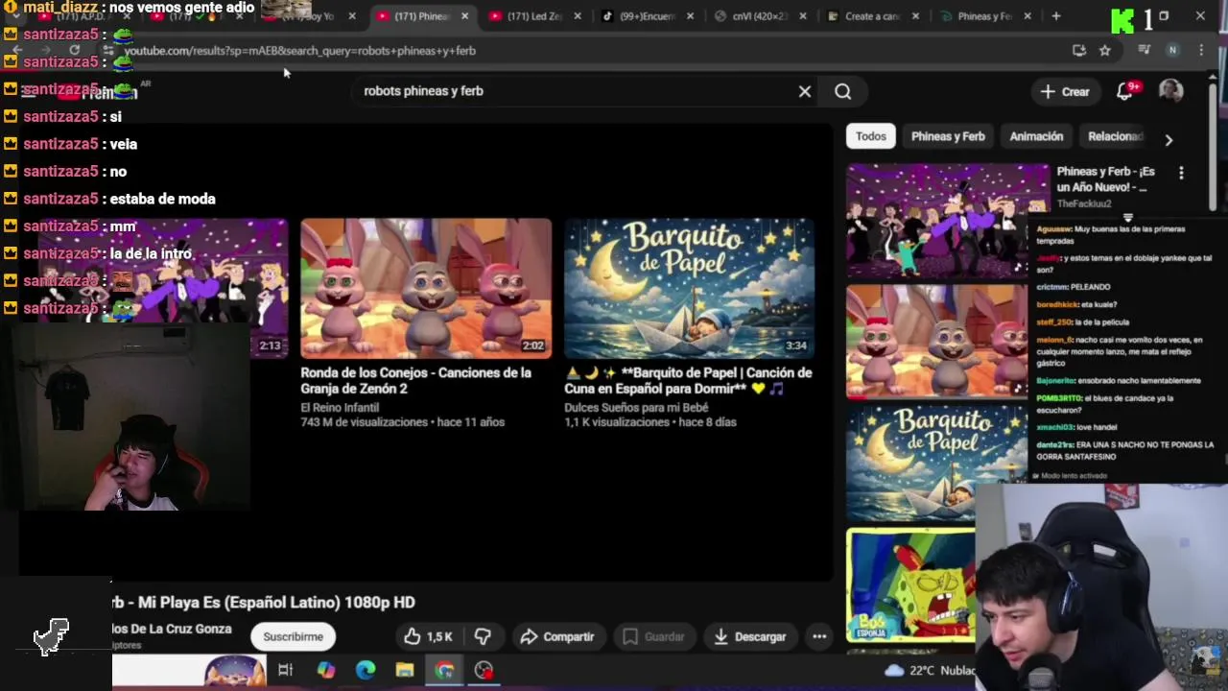Close the Led Zeppelin tab
The image size is (1228, 691).
(x=578, y=16)
